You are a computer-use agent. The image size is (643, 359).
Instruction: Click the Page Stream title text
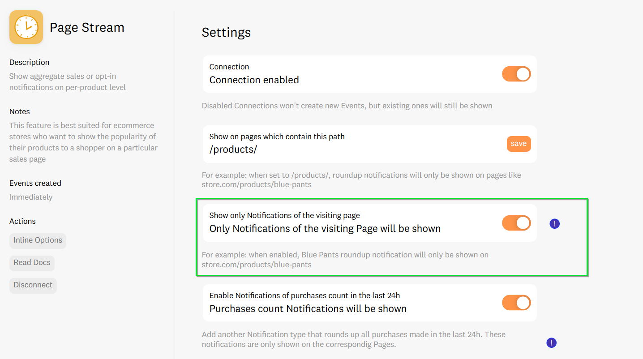click(87, 28)
